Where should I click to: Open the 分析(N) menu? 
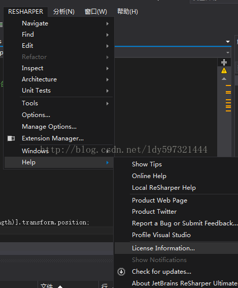(64, 12)
